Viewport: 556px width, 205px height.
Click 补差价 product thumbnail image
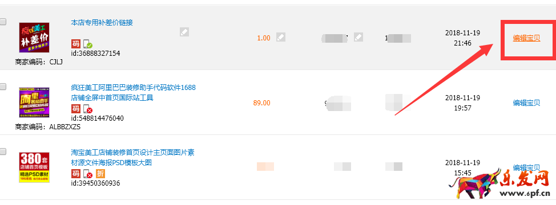[34, 38]
